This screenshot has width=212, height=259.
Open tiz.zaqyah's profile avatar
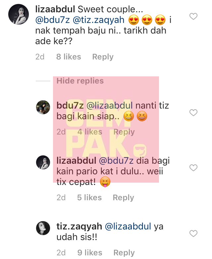[x=43, y=228]
